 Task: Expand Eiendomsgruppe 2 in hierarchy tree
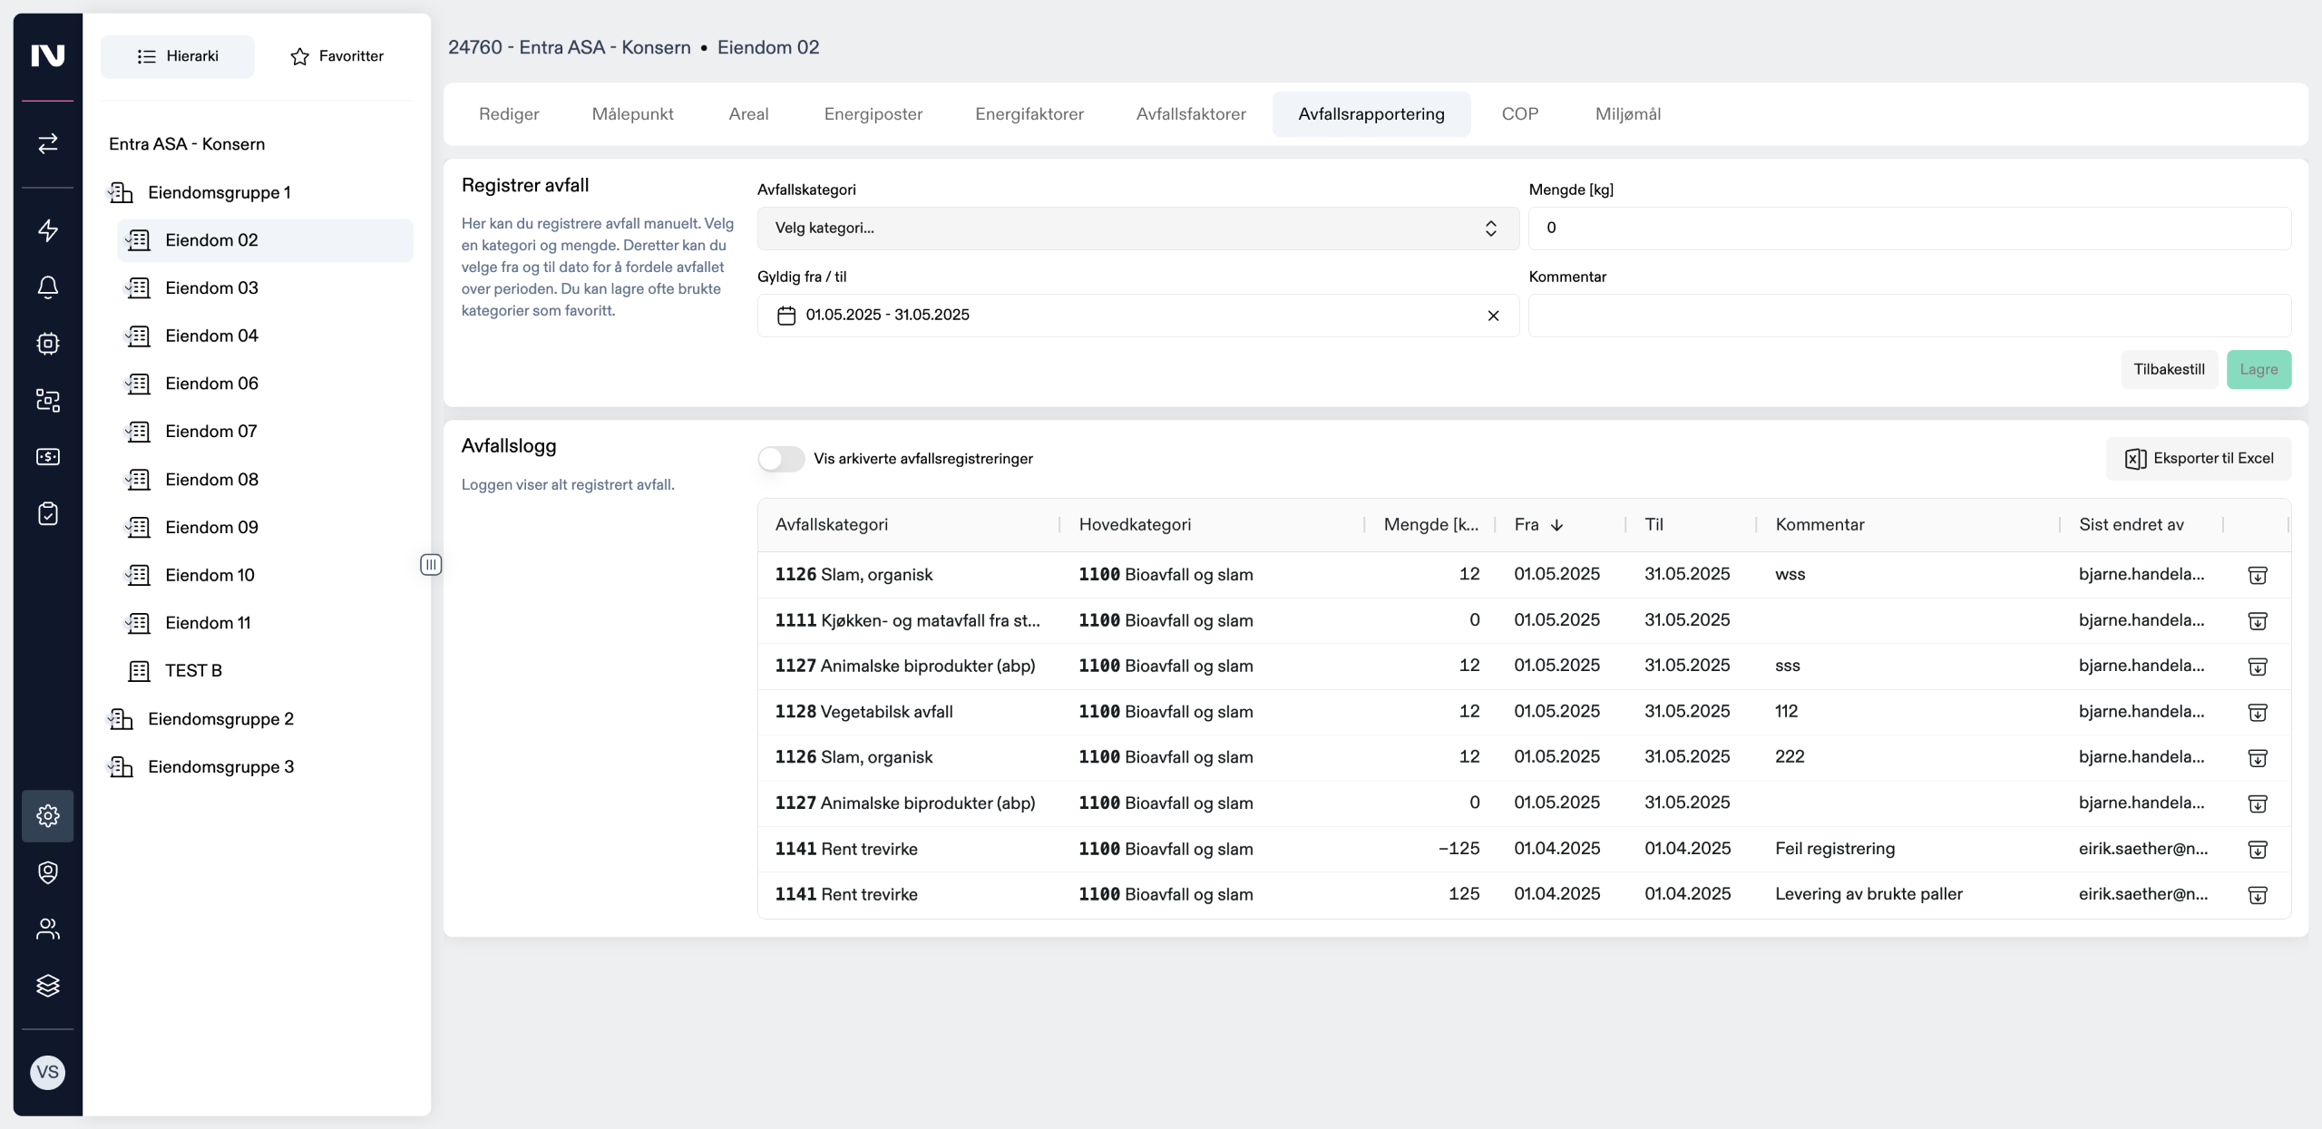(220, 719)
